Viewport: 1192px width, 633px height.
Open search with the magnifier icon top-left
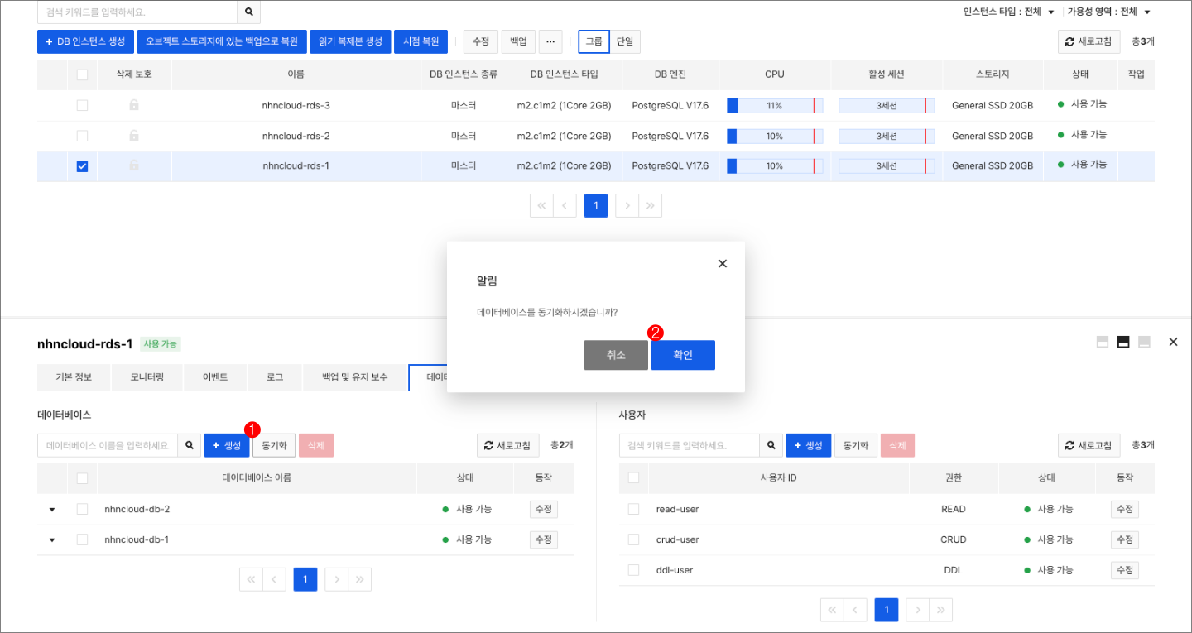tap(248, 13)
